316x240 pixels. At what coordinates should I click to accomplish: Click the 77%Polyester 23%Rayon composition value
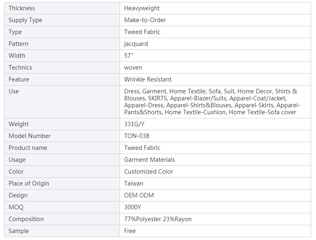tap(158, 219)
